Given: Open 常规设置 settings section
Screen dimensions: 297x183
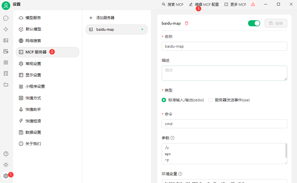Looking at the screenshot, I should (x=47, y=64).
